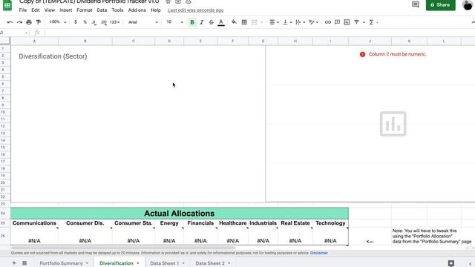Open the File menu
Image resolution: width=475 pixels, height=267 pixels.
tap(23, 10)
